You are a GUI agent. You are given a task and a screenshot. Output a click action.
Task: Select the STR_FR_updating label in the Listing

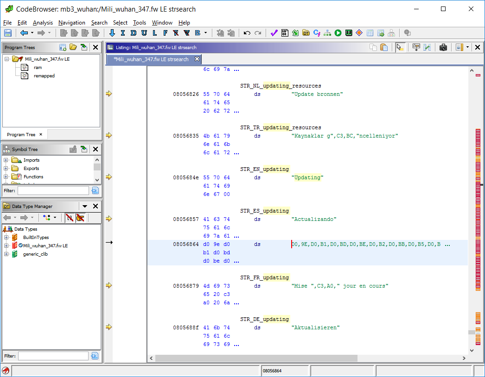point(264,277)
